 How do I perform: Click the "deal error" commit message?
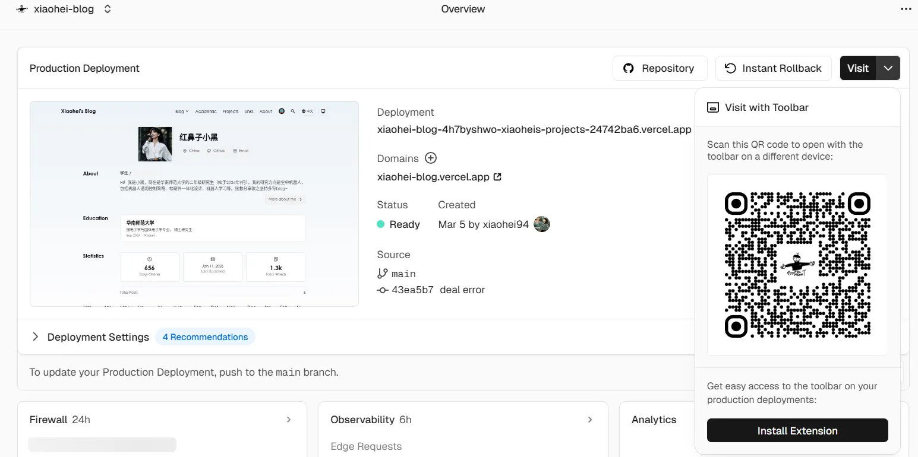click(x=462, y=290)
